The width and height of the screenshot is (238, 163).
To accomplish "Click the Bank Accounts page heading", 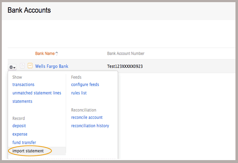I will pos(29,10).
